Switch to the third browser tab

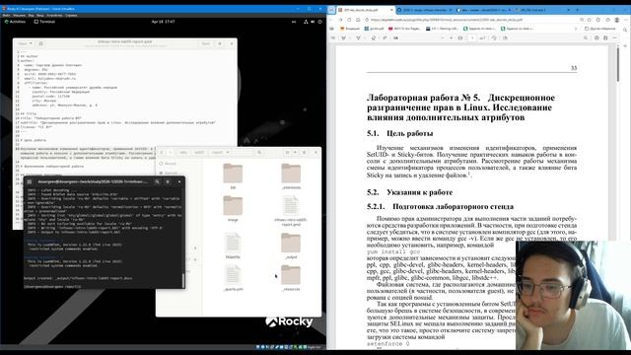point(483,10)
